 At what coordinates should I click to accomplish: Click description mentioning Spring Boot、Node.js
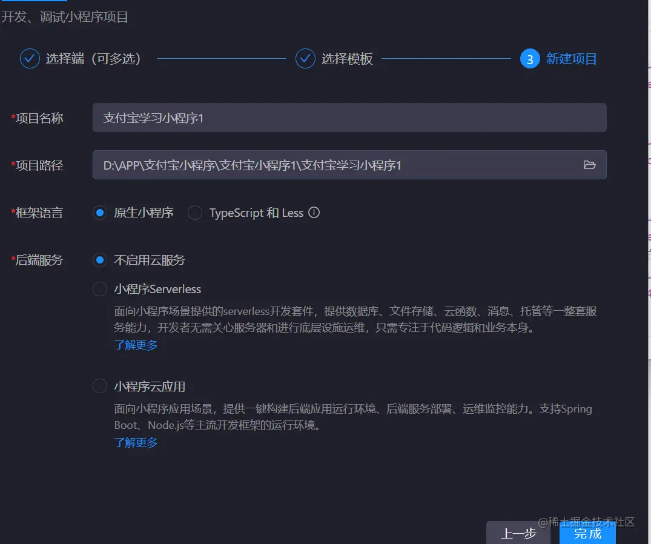tap(353, 417)
